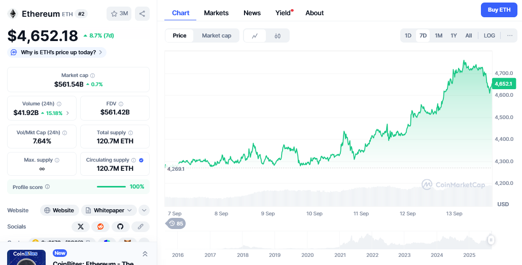Select the Price toggle option

coord(180,35)
